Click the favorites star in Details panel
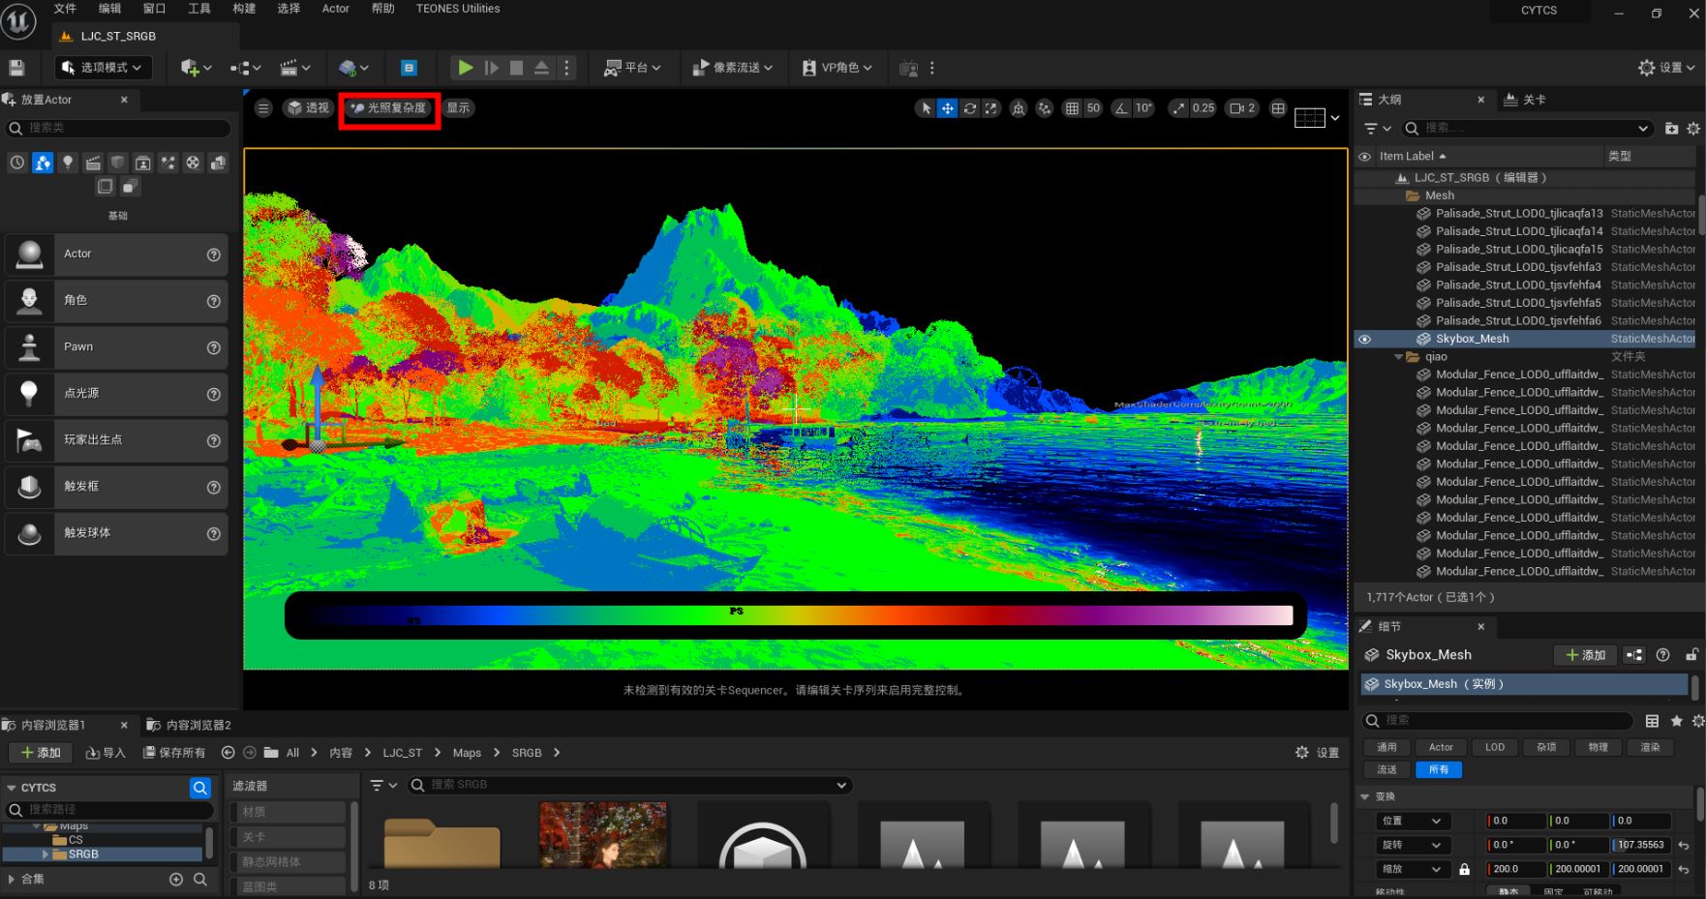1706x899 pixels. click(x=1676, y=721)
